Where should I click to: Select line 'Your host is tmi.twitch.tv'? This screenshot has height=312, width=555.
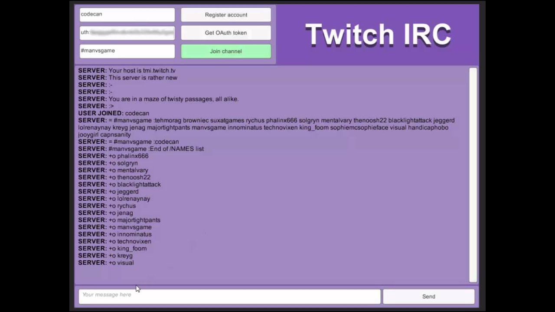[127, 70]
